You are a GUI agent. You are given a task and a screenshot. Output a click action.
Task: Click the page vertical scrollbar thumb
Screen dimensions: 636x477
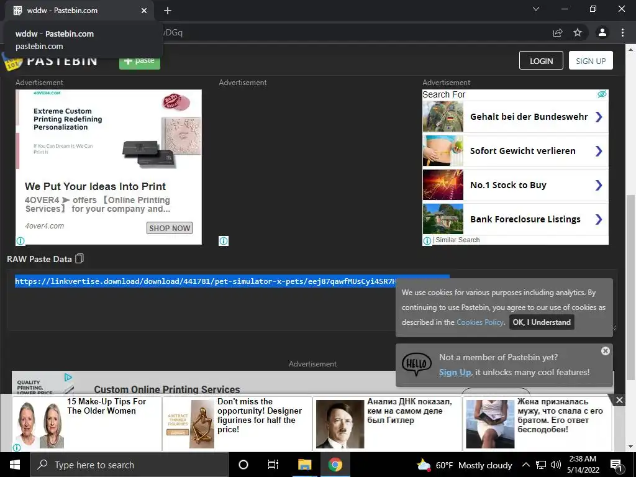[x=630, y=287]
